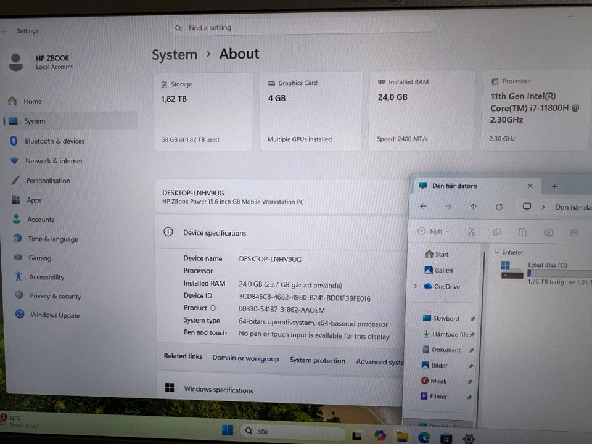Viewport: 592px width, 444px height.
Task: Go back in File Explorer
Action: pyautogui.click(x=423, y=206)
